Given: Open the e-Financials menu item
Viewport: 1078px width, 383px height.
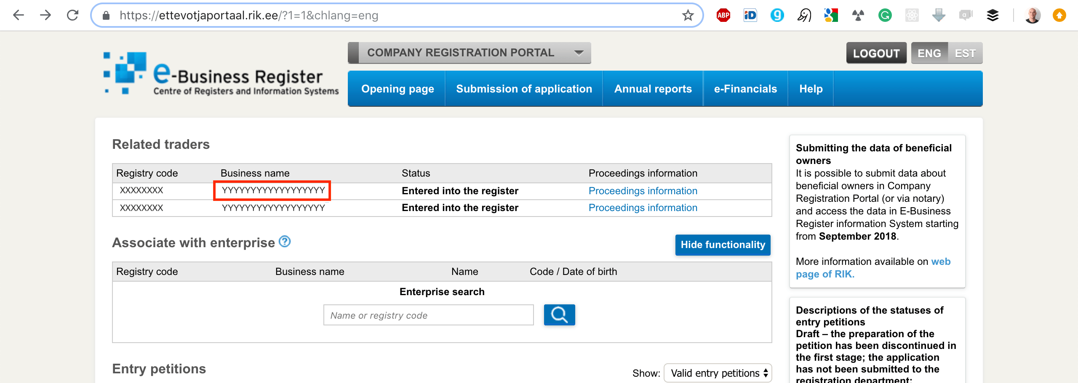Looking at the screenshot, I should click(745, 89).
